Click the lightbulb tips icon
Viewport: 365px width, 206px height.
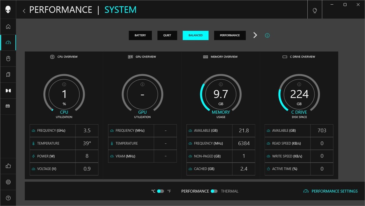[314, 10]
